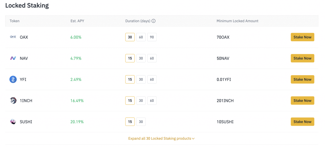The image size is (325, 147).
Task: Stake Now on the SUSHI row
Action: tap(302, 122)
